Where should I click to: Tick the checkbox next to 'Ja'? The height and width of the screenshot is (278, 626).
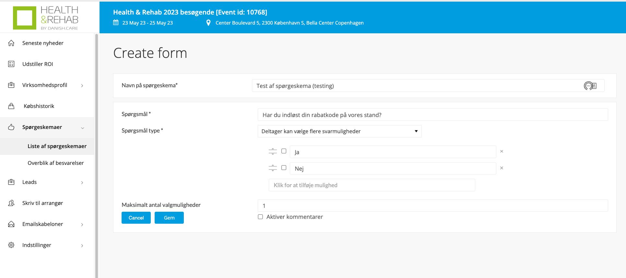pyautogui.click(x=284, y=151)
